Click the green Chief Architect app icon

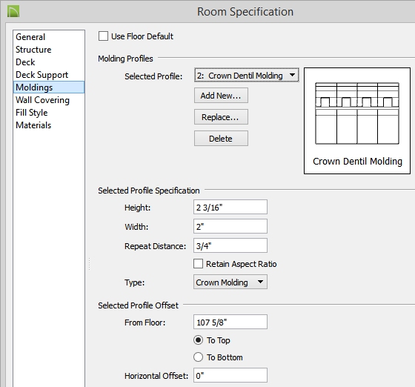[x=13, y=12]
